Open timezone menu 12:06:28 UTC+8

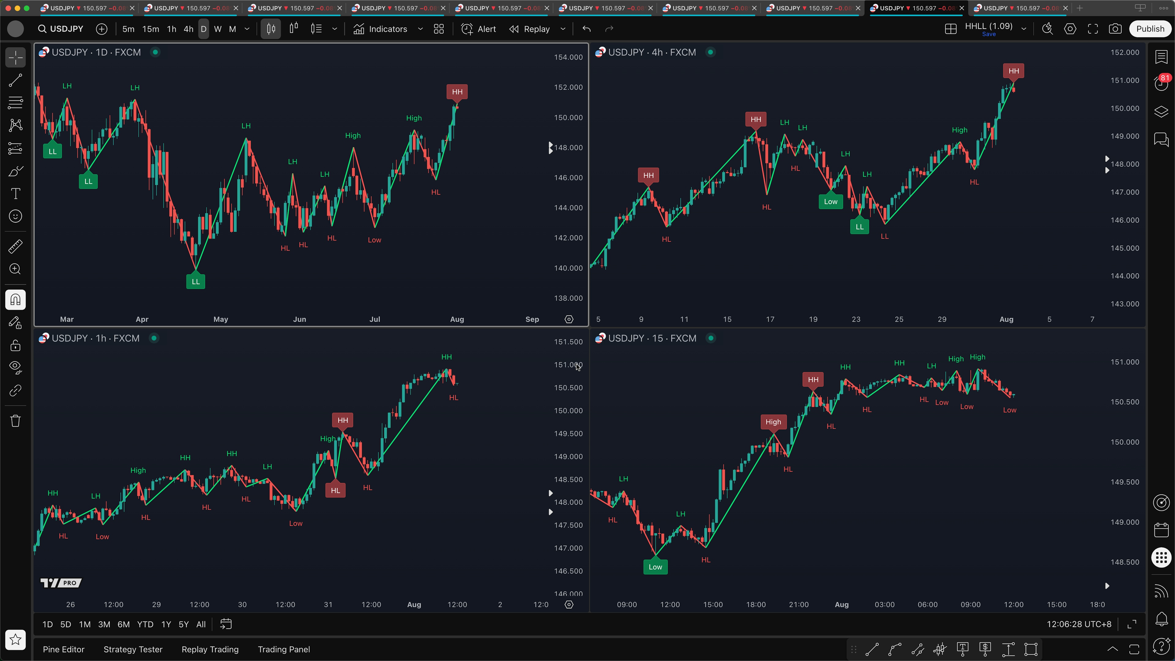1079,624
